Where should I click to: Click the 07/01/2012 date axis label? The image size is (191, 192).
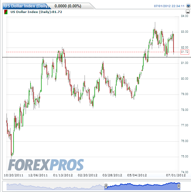(x=176, y=175)
